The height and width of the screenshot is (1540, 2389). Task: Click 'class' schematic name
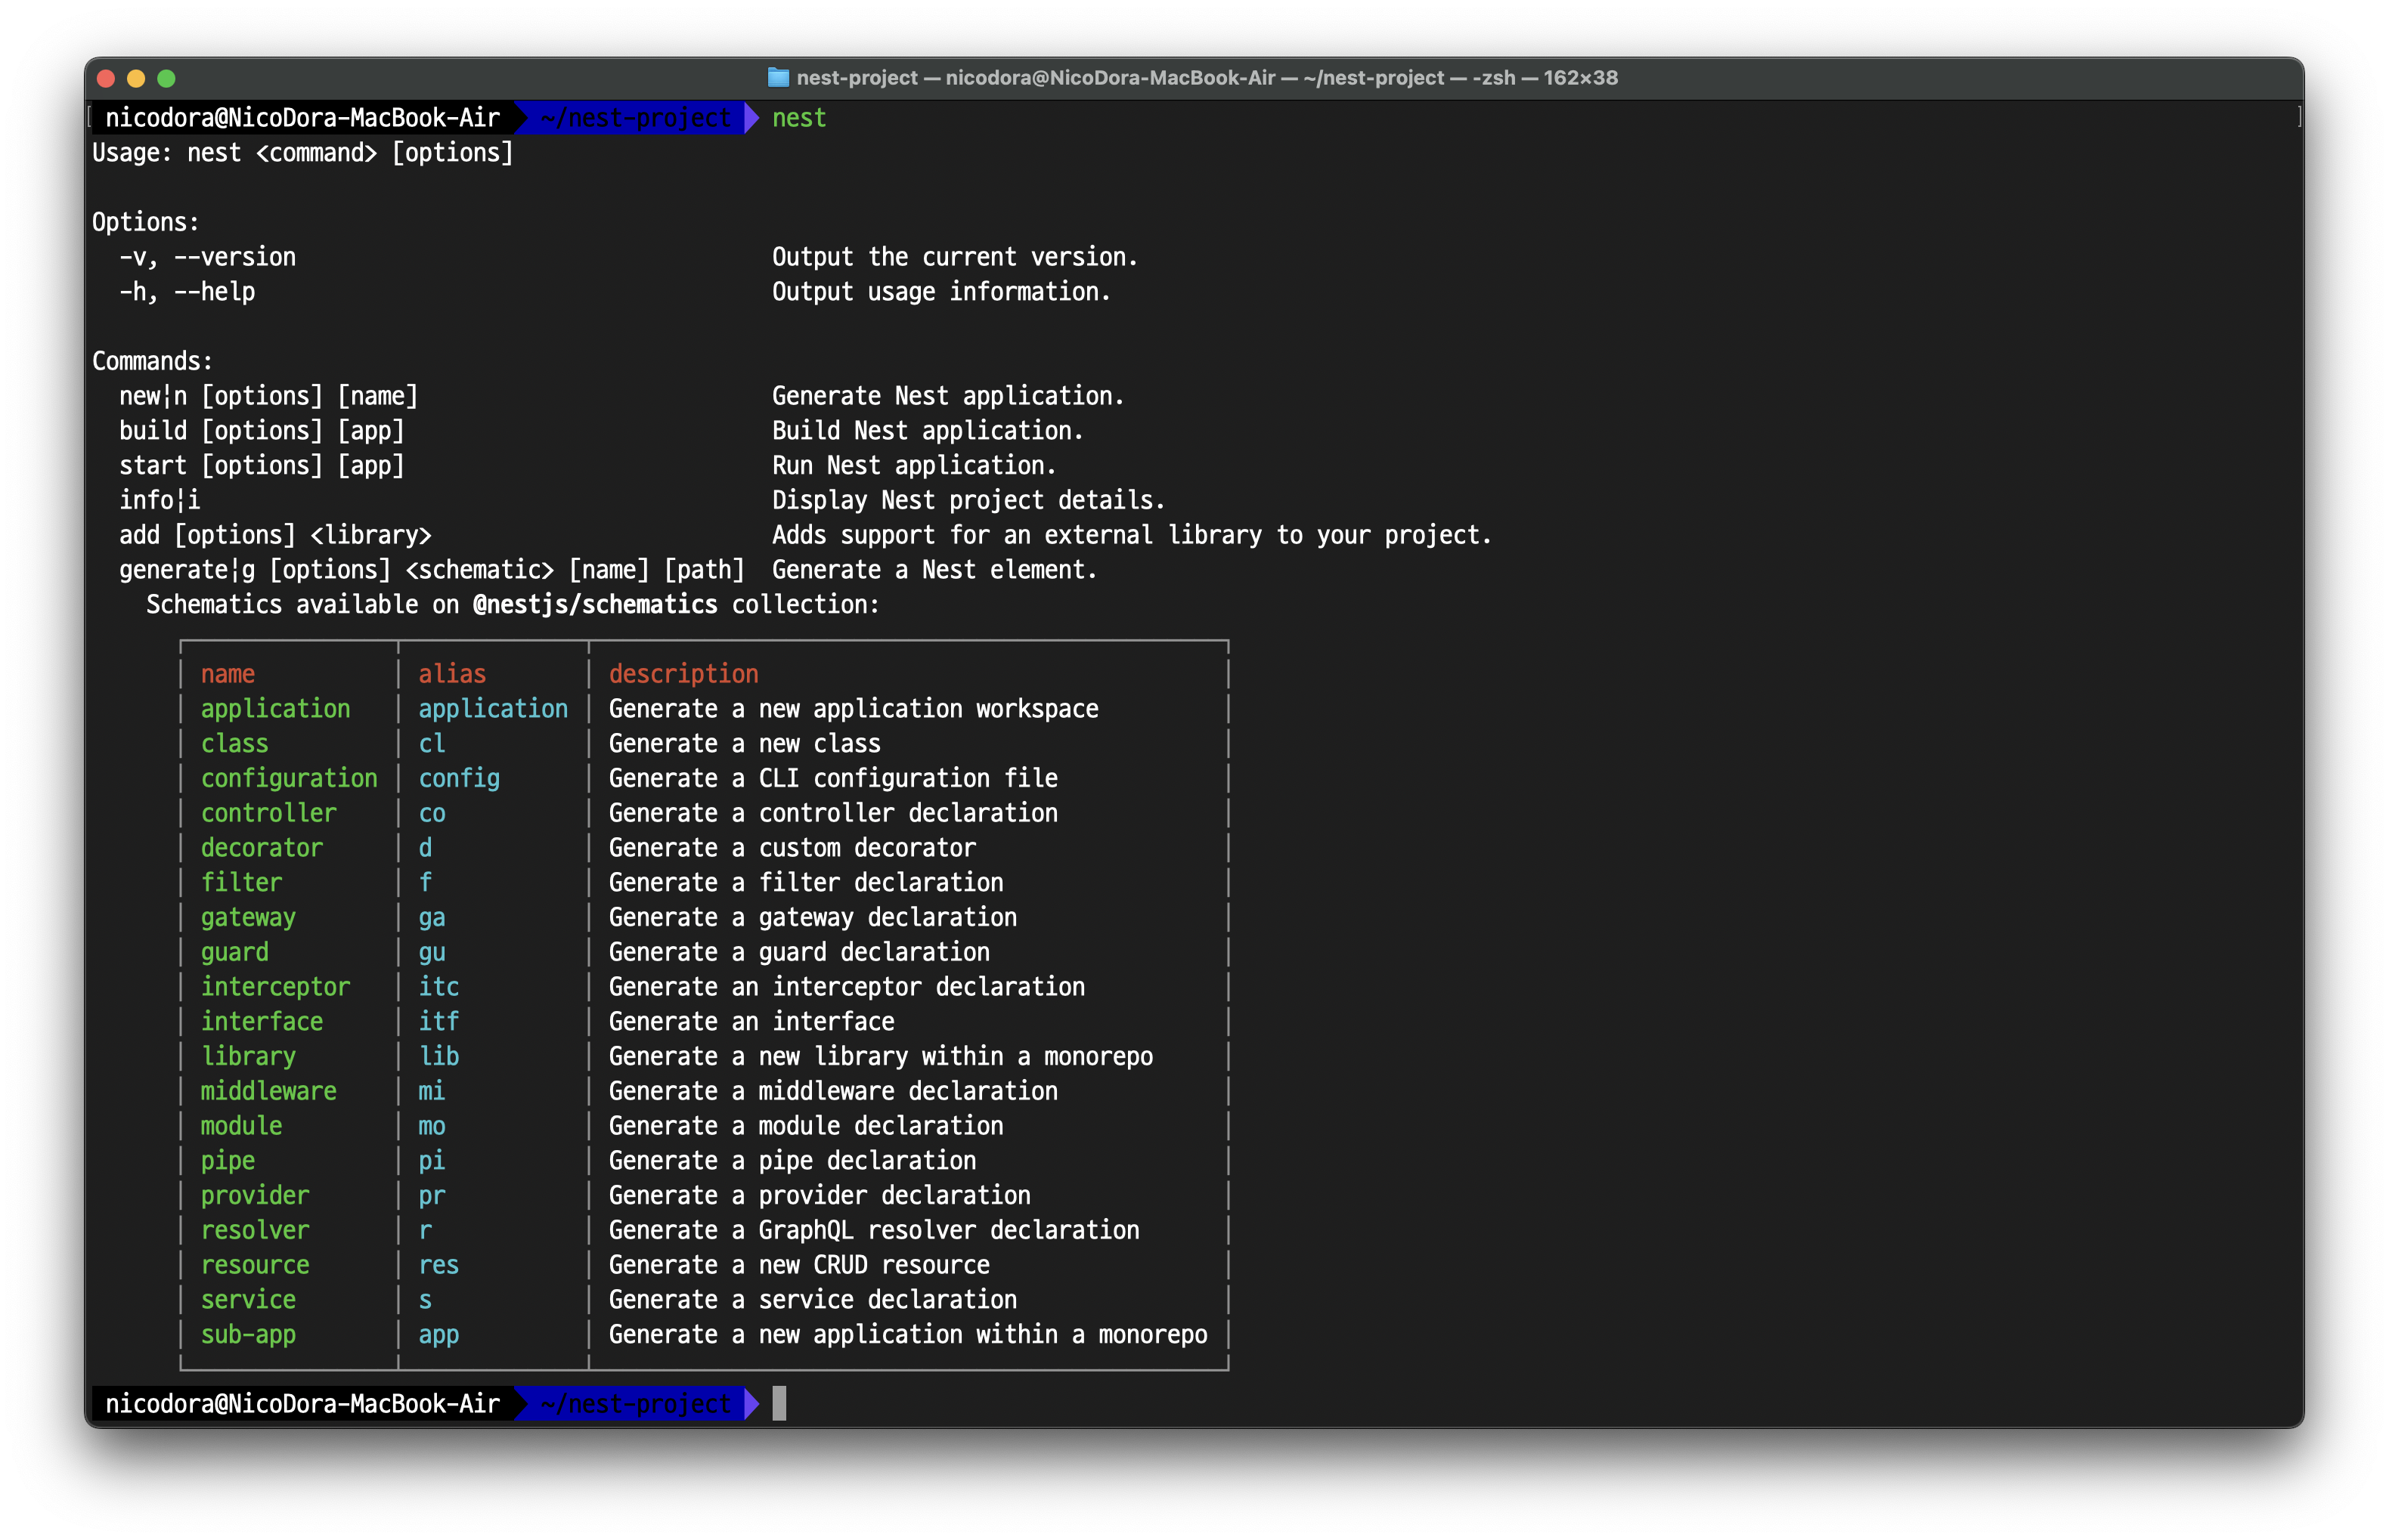pos(234,744)
